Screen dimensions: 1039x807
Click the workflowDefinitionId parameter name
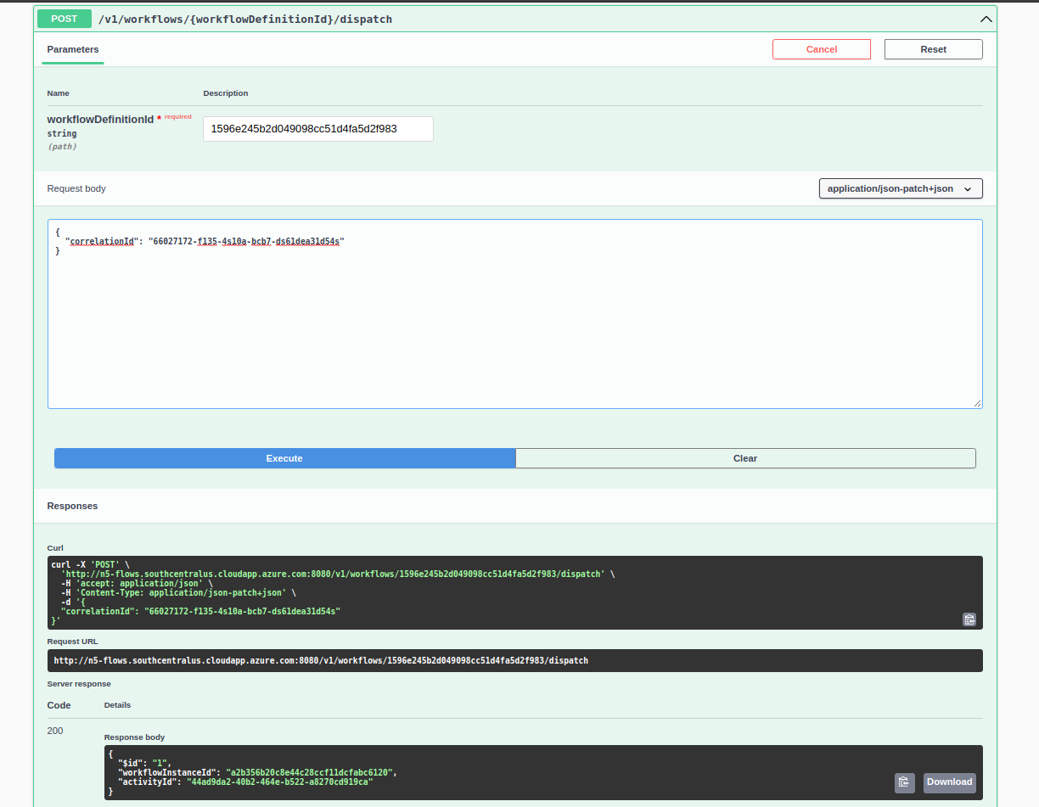100,120
